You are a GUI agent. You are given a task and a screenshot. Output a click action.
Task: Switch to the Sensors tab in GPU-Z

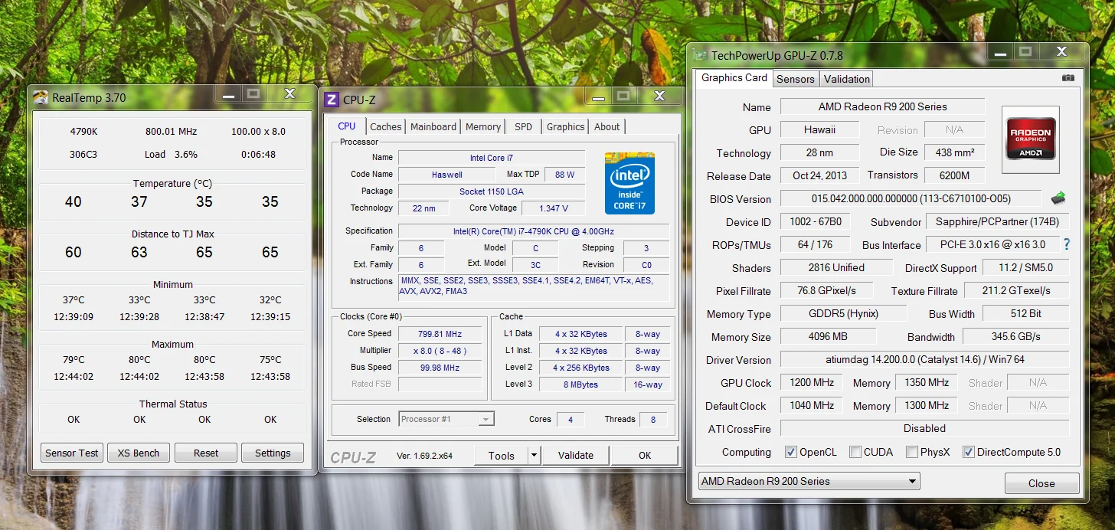click(796, 79)
